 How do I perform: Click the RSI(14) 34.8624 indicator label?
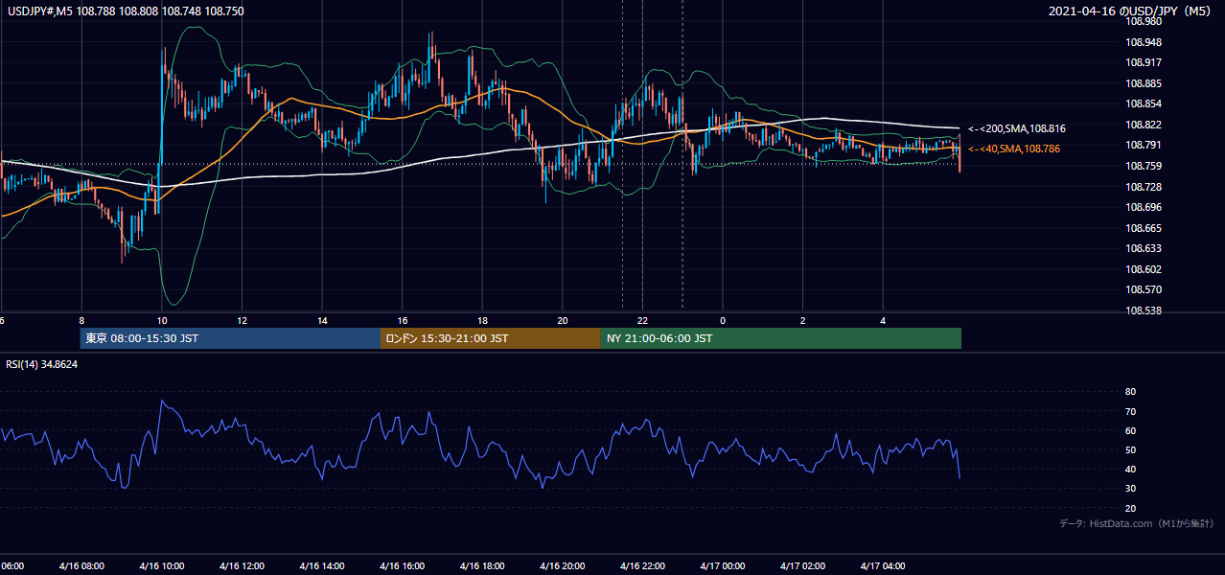(x=42, y=364)
